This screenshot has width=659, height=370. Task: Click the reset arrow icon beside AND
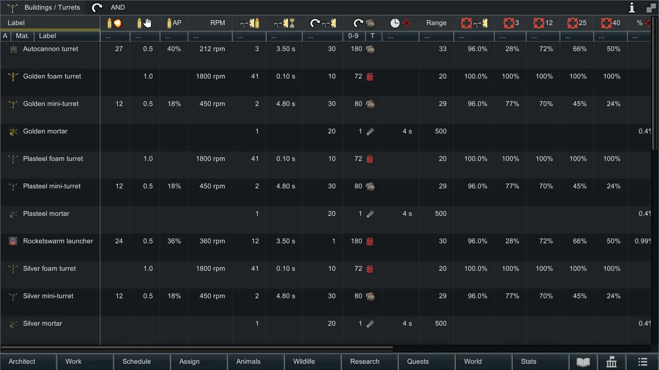97,8
